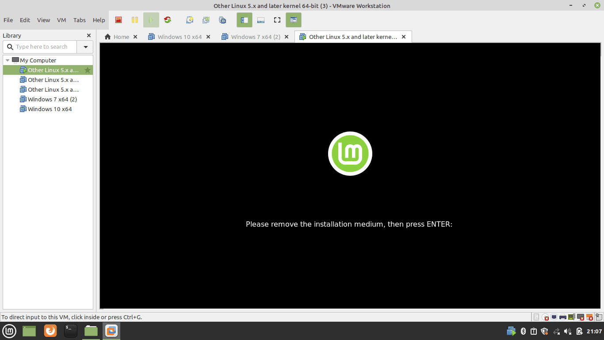Open the Terminal from the panel
This screenshot has height=340, width=604.
point(70,331)
